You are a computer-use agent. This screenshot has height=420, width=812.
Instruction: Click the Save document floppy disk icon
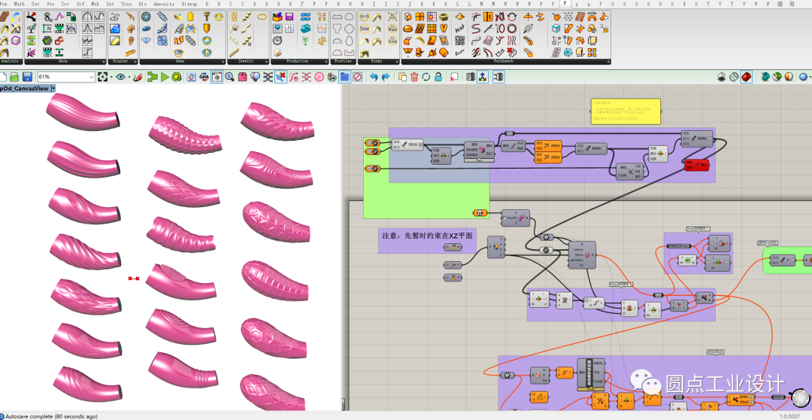(x=27, y=77)
